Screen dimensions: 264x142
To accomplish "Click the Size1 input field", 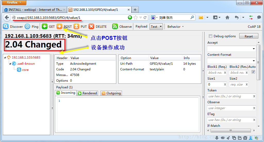I will 217,84.
